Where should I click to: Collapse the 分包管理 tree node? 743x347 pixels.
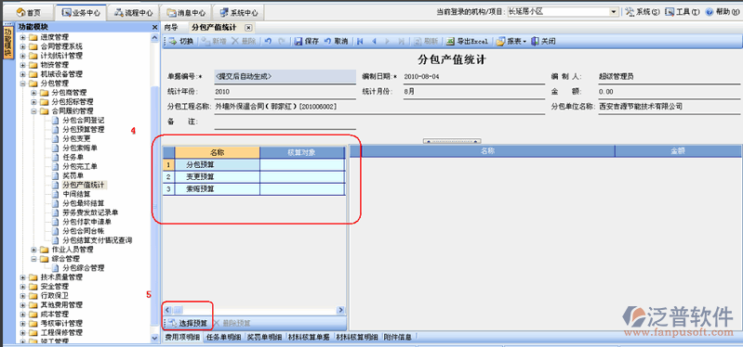tap(22, 84)
